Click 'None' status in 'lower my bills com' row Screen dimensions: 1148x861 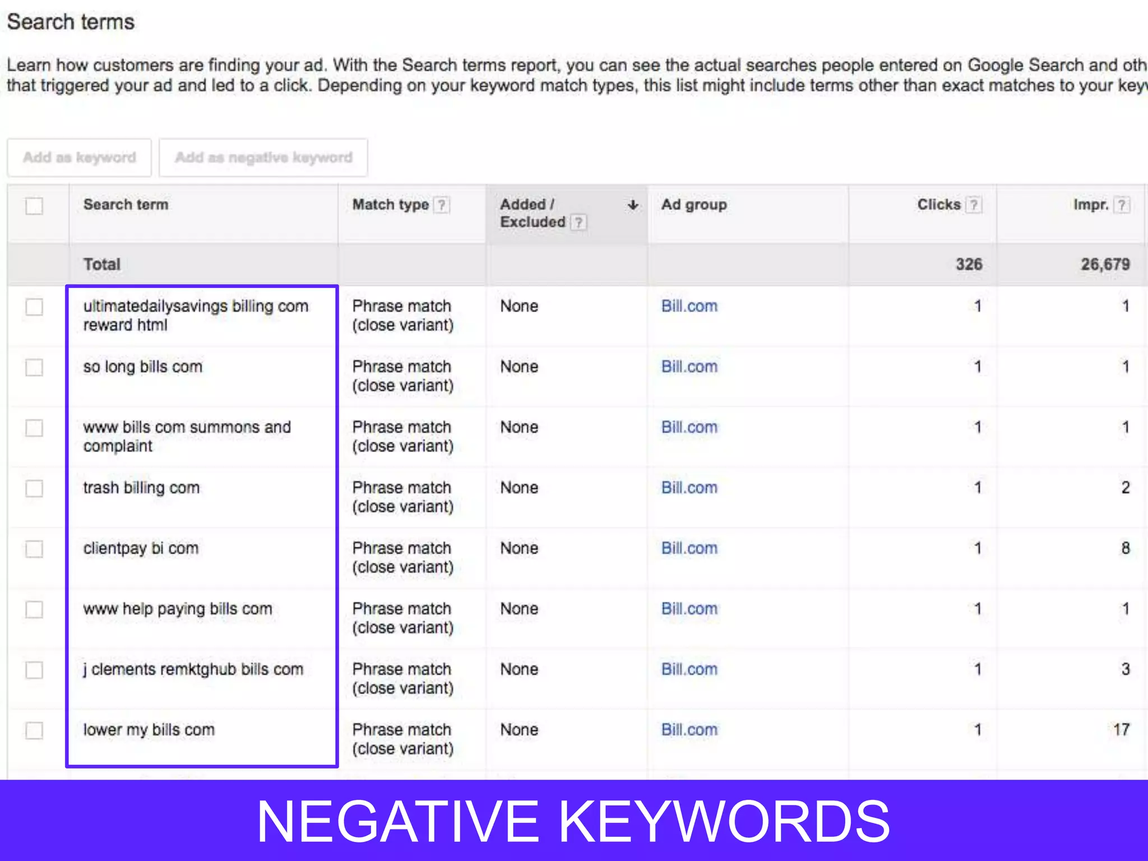(x=519, y=730)
